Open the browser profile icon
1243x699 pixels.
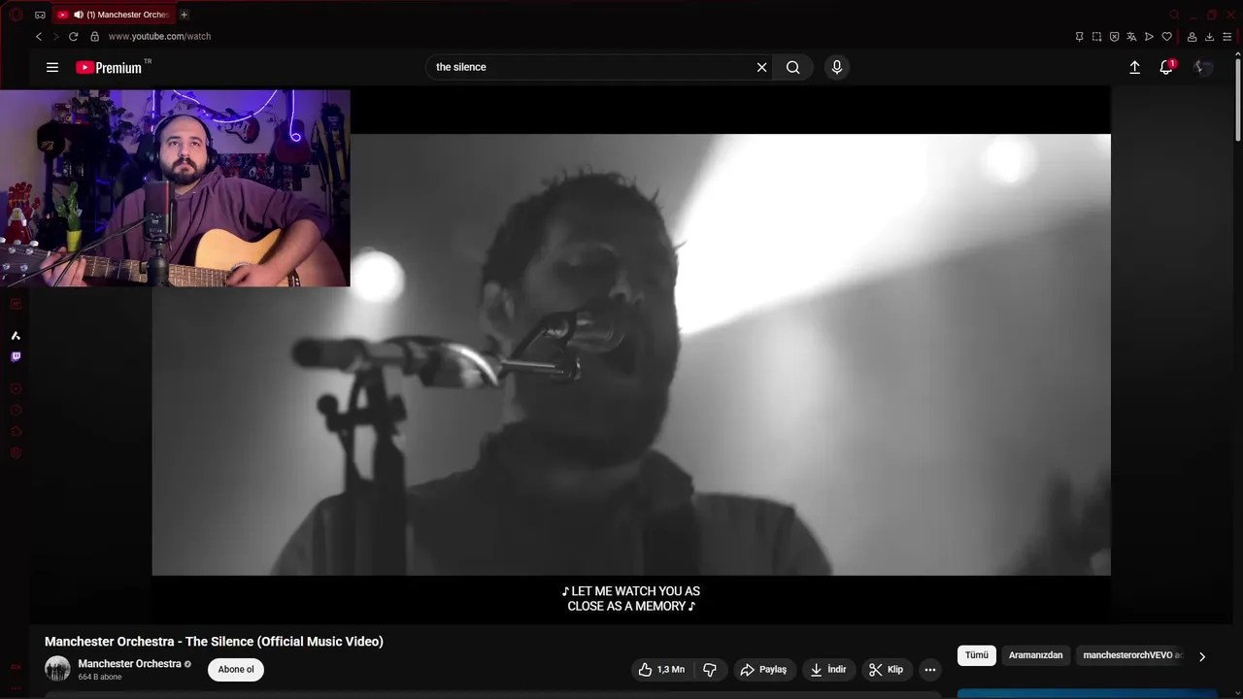[1193, 36]
